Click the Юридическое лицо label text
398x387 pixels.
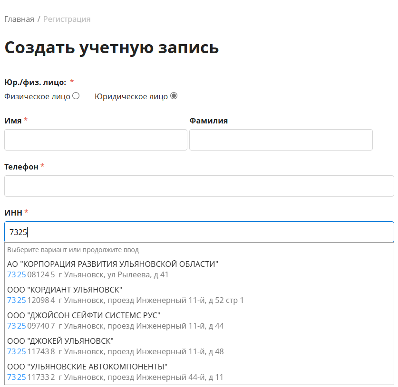pos(131,96)
